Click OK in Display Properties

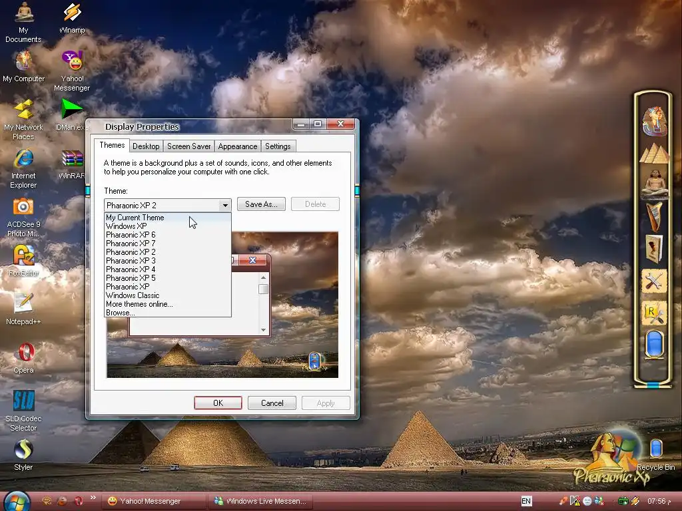coord(218,403)
